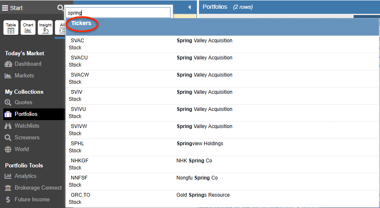Viewport: 380px width, 208px height.
Task: Click the Portfolios briefcase icon
Action: [x=8, y=114]
